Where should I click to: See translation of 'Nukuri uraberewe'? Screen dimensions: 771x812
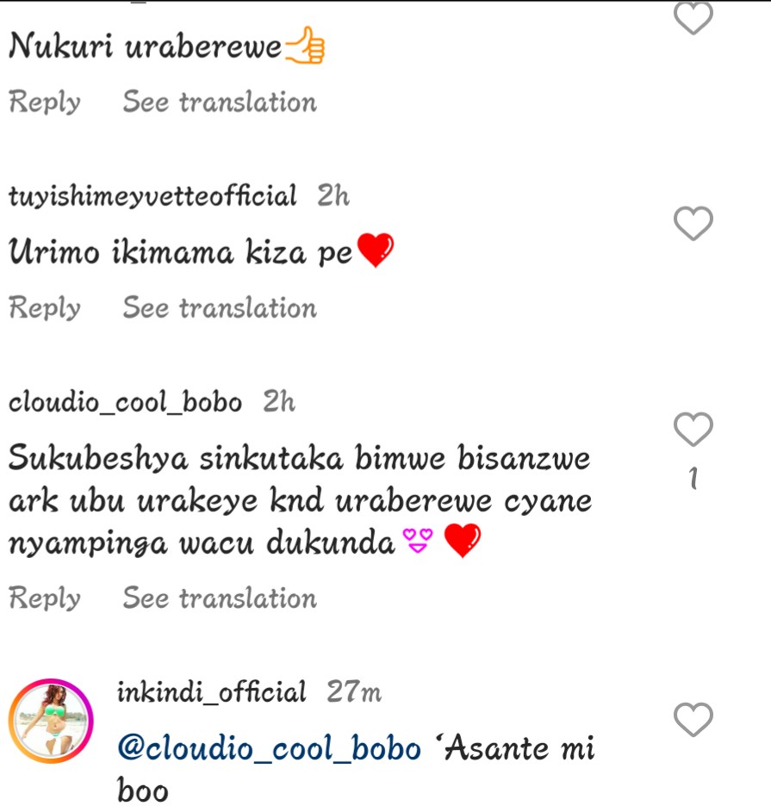click(220, 102)
